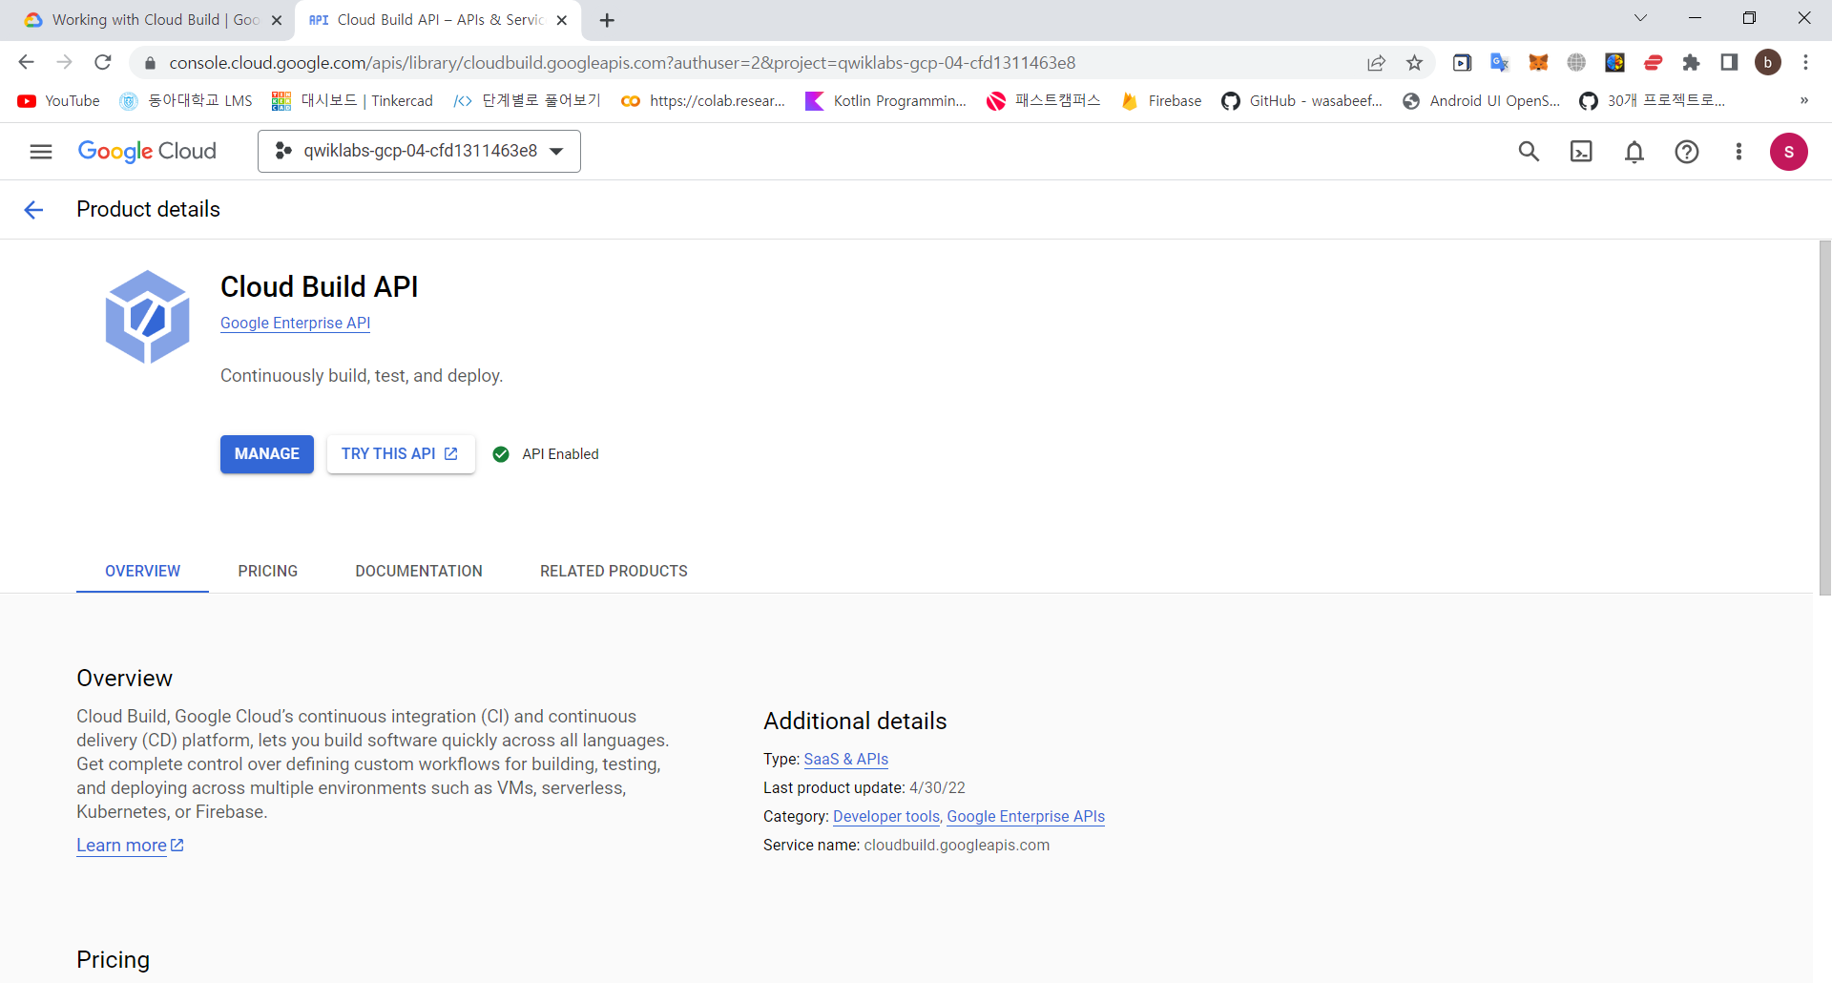Image resolution: width=1832 pixels, height=983 pixels.
Task: Open the SaaS & APIs type link
Action: [x=846, y=760]
